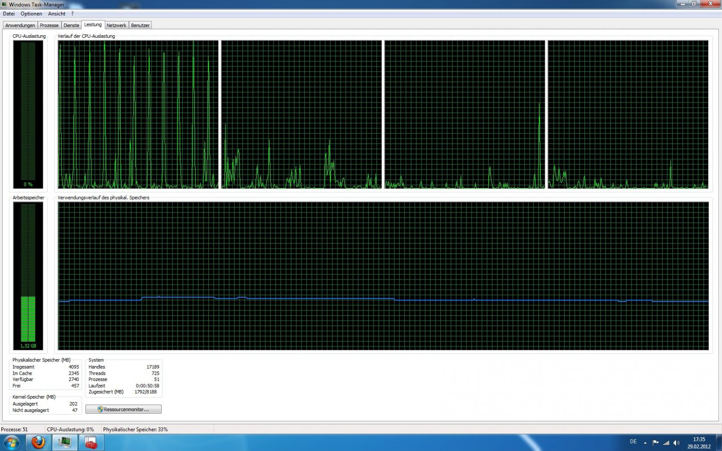
Task: Click the third CPU core history graph
Action: click(x=465, y=114)
